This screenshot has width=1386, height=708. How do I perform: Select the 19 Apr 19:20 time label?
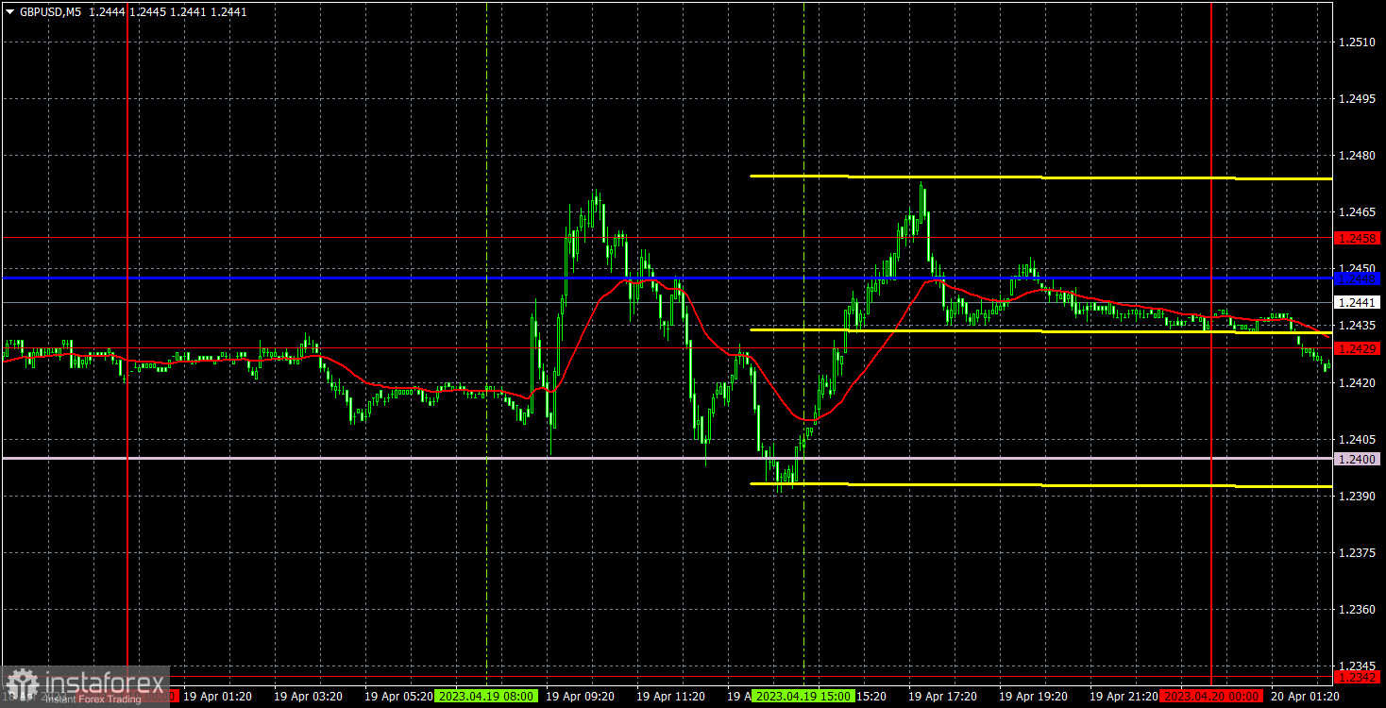point(1033,697)
